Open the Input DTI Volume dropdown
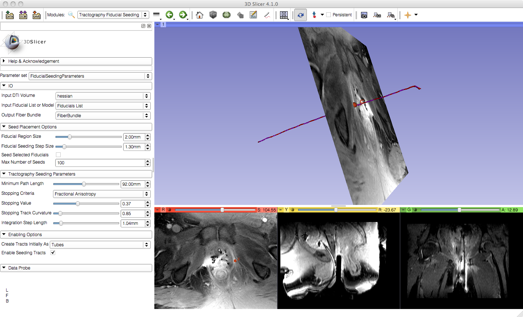The height and width of the screenshot is (317, 523). (x=103, y=96)
